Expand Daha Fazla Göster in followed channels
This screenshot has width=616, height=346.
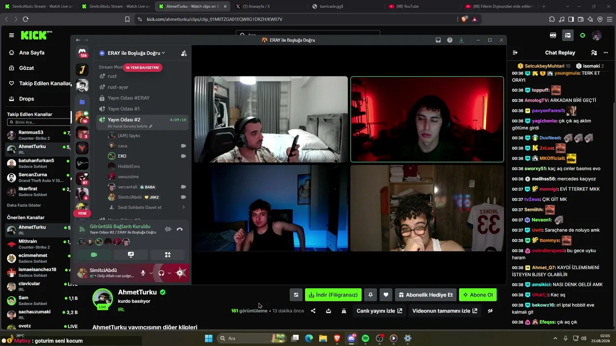click(24, 205)
